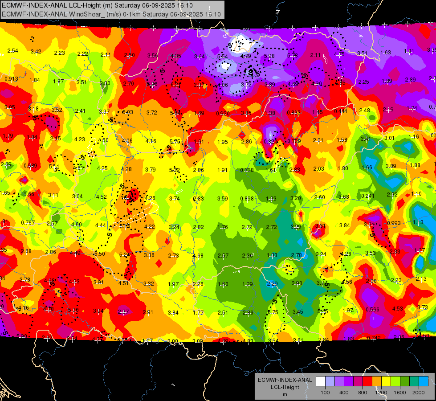Screen dimensions: 436x401
Task: Click the wind shear value "0.920"
Action: click(x=223, y=113)
